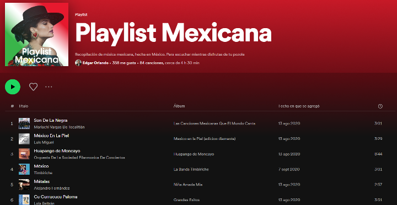Sort tracks by Título column
Viewport: 397px width, 205px height.
pos(23,106)
